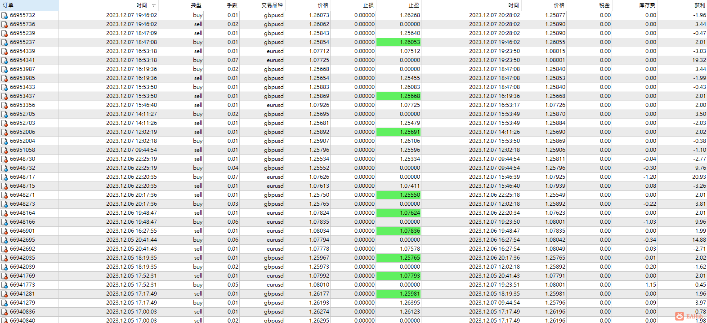Select the green take-profit cell 1.07624
The width and height of the screenshot is (707, 323).
(x=398, y=213)
